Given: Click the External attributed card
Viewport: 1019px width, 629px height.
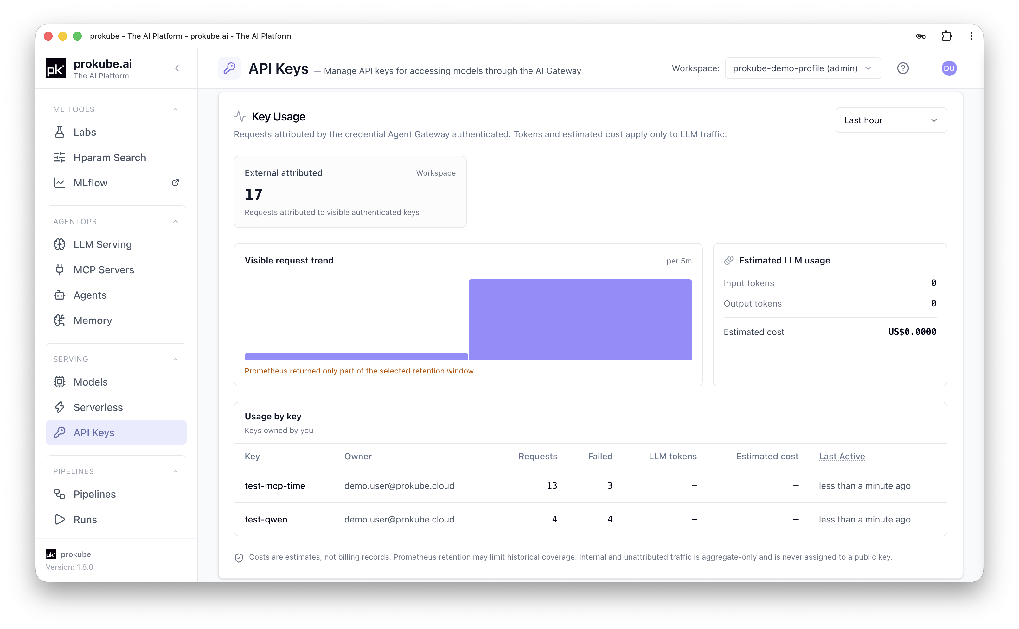Looking at the screenshot, I should [350, 192].
